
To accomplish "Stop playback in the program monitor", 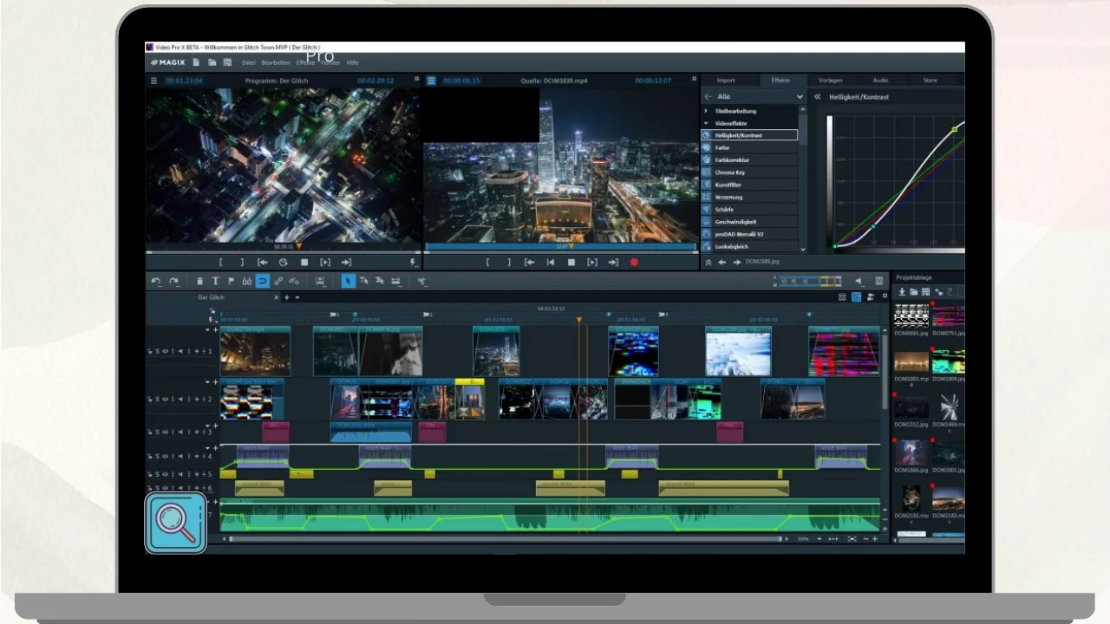I will (x=304, y=263).
